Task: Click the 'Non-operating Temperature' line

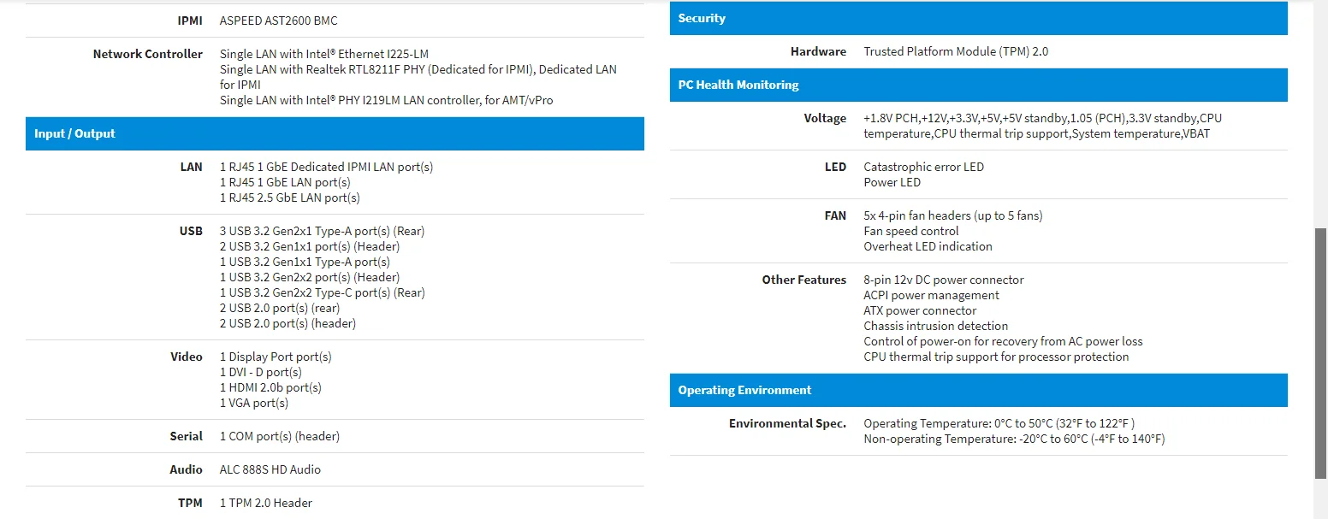Action: pyautogui.click(x=1014, y=439)
